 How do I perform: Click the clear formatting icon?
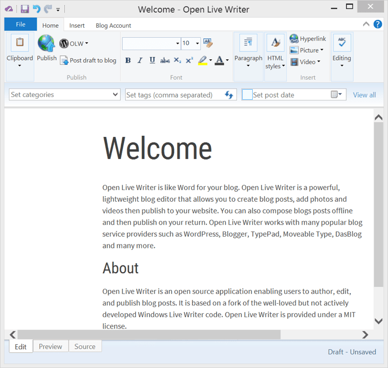208,43
